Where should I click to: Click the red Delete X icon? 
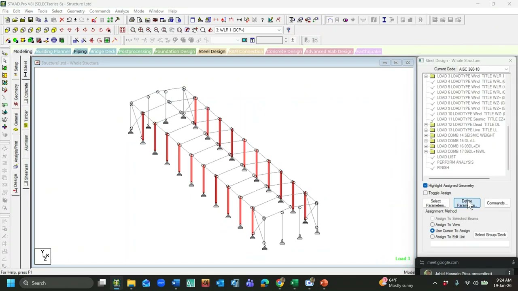(62, 20)
